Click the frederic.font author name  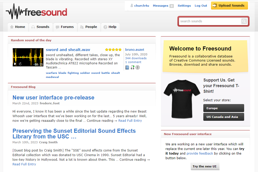tap(50, 103)
